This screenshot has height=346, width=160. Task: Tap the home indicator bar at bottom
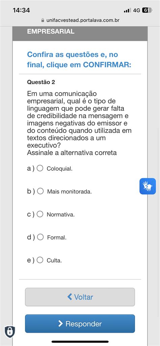pyautogui.click(x=80, y=342)
